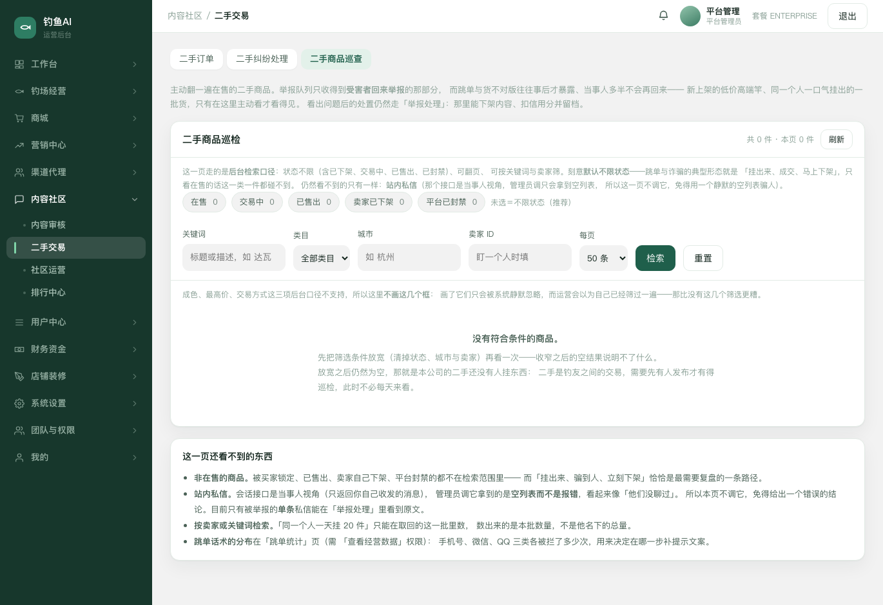Toggle the 已售出 status filter chip
The height and width of the screenshot is (605, 883).
tap(314, 202)
